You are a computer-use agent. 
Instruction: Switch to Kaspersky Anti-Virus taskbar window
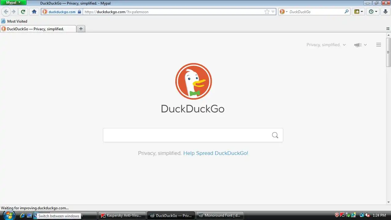click(122, 215)
